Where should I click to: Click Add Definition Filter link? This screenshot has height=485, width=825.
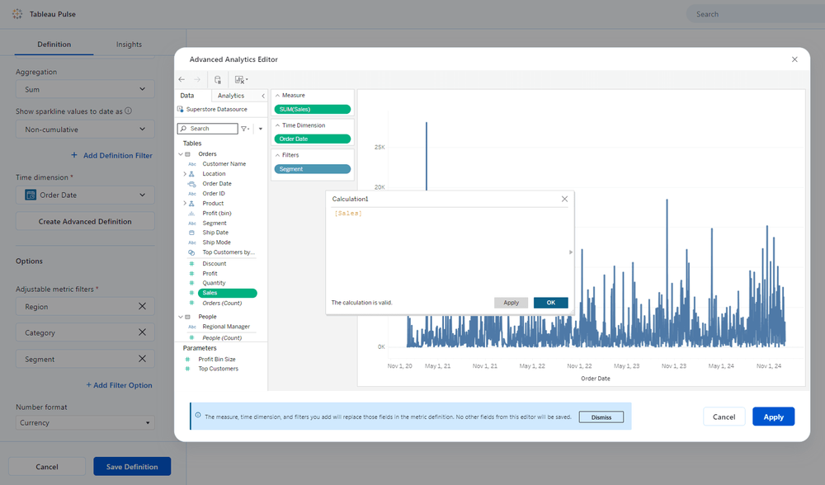click(111, 155)
